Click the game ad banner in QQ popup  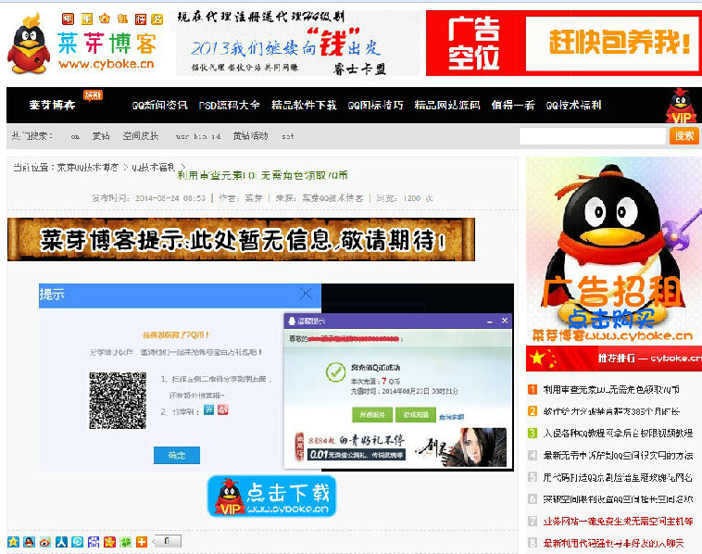click(400, 447)
